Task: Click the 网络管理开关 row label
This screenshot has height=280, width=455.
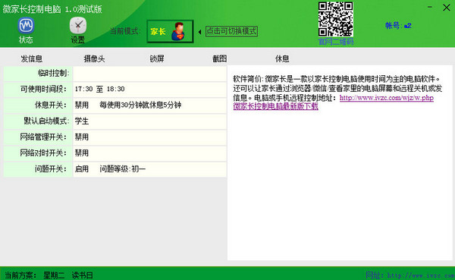Action: tap(43, 137)
